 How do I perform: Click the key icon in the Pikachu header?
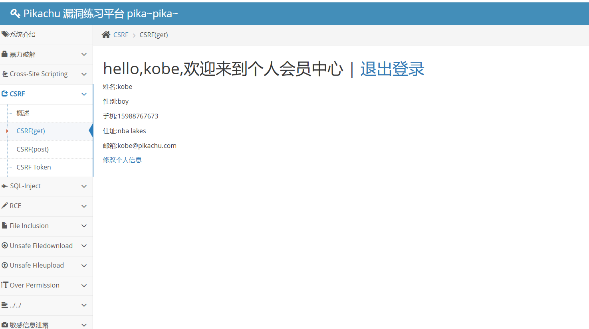(x=15, y=14)
